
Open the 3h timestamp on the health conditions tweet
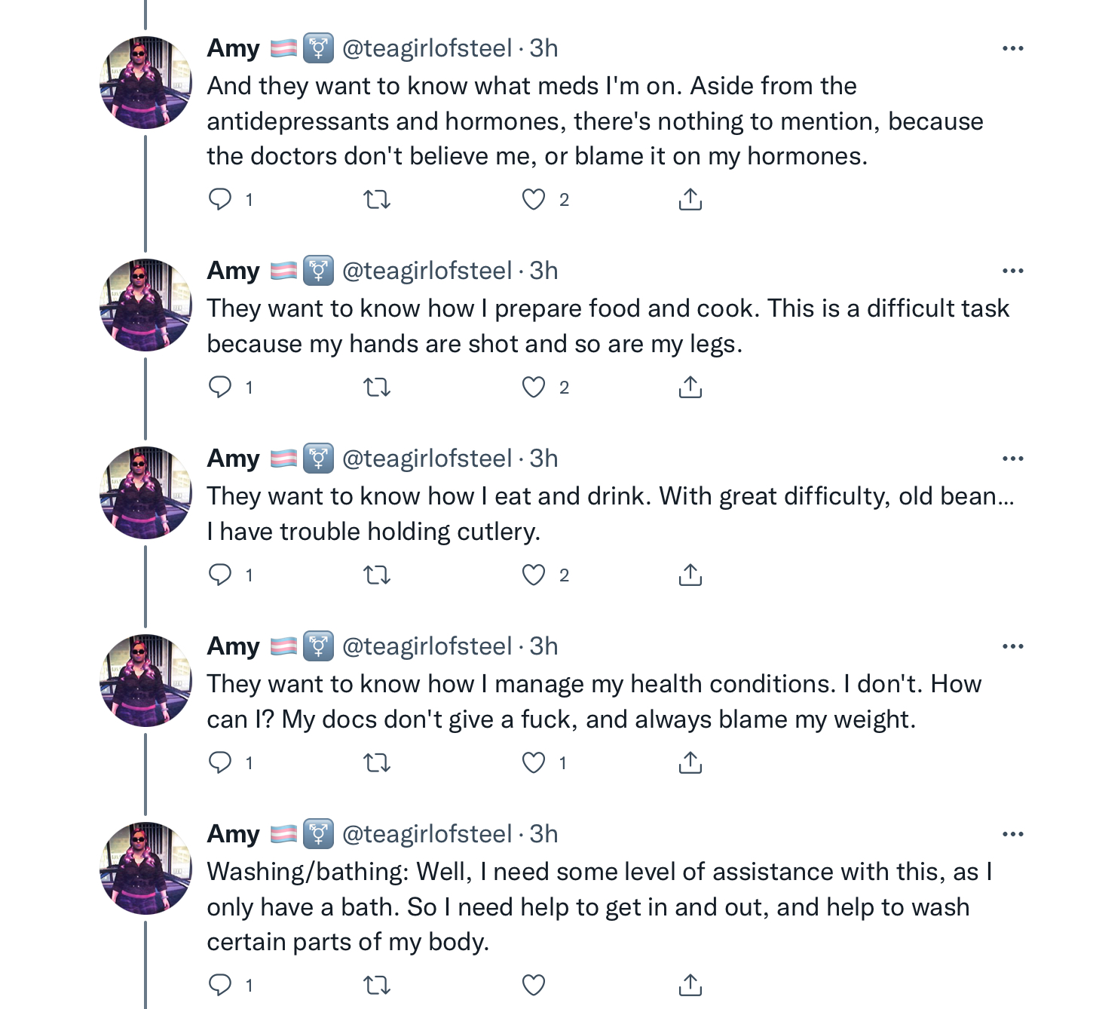click(x=543, y=646)
